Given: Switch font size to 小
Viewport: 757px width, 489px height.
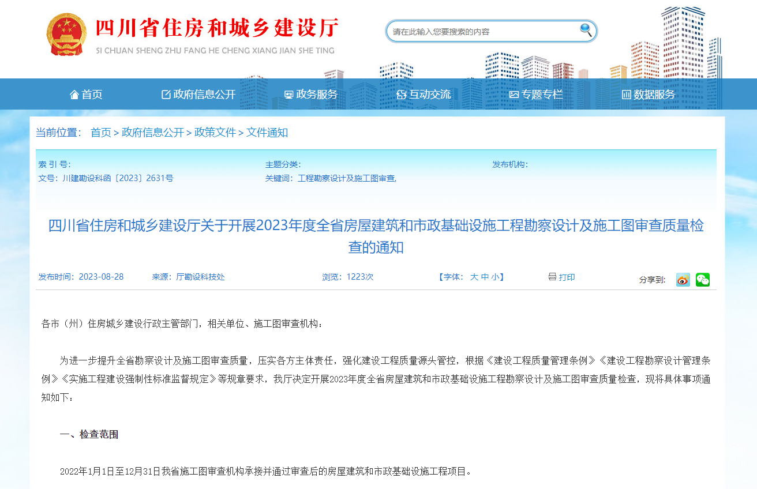Looking at the screenshot, I should (x=496, y=277).
